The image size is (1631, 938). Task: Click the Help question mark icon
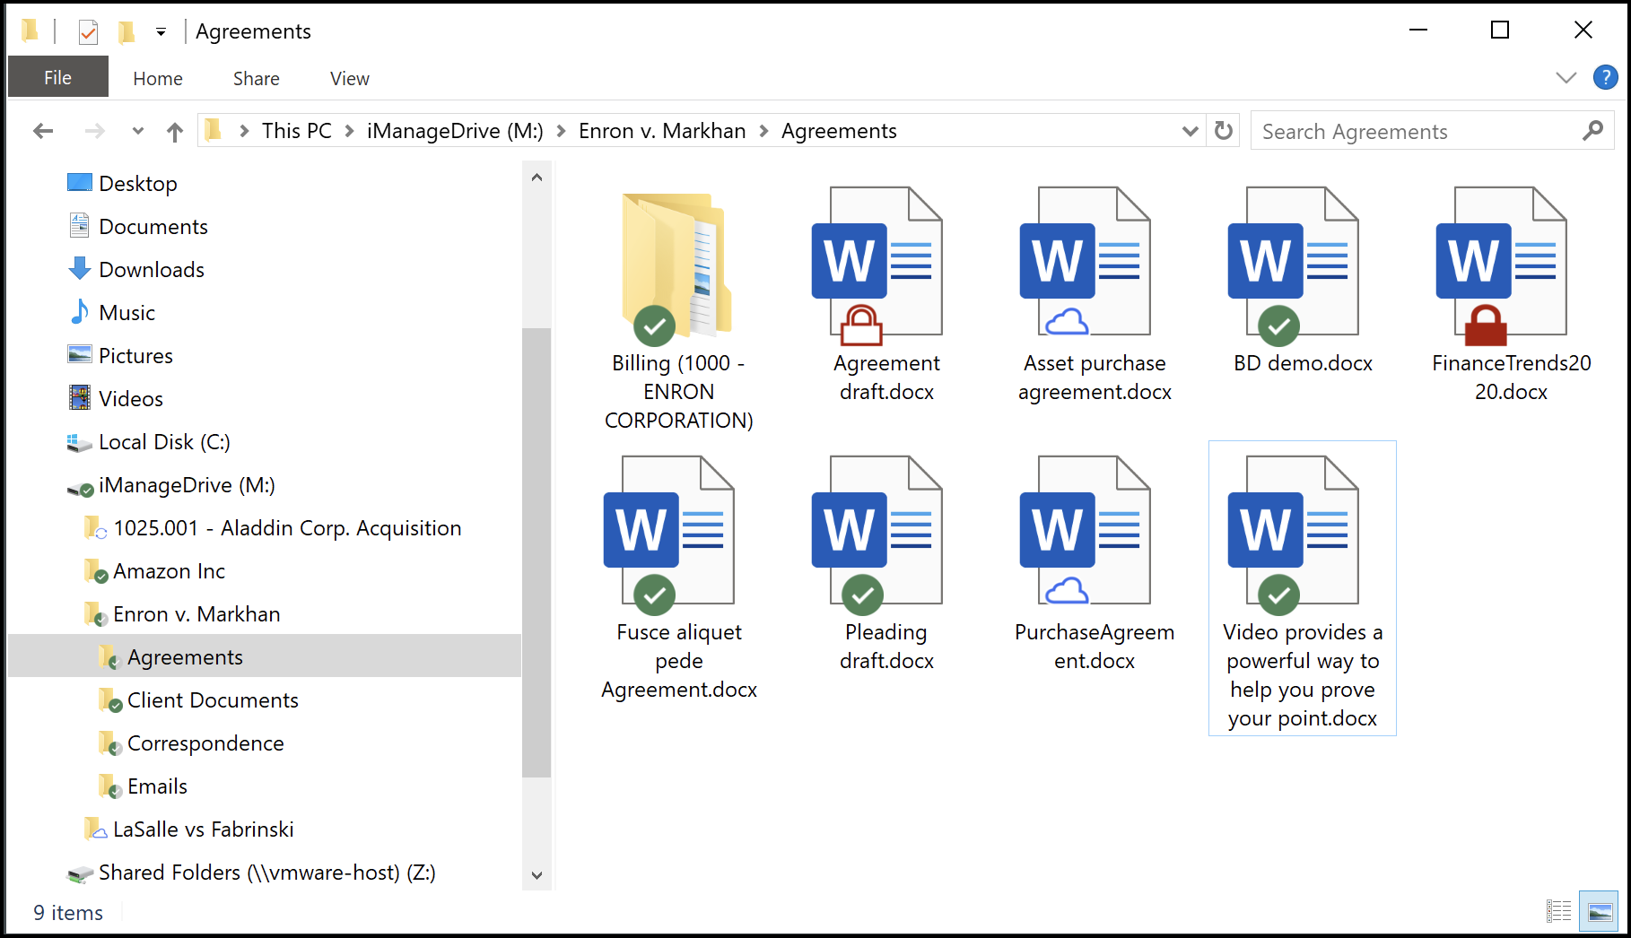[1604, 77]
